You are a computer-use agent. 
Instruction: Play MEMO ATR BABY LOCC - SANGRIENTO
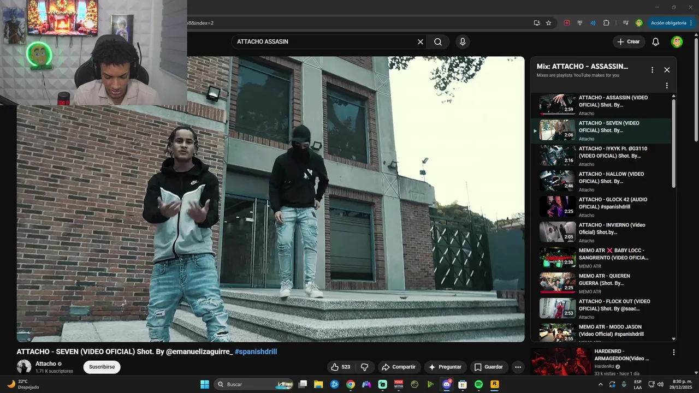601,258
